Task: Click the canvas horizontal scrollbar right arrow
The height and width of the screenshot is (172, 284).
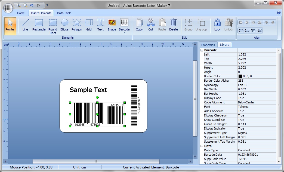Action: pyautogui.click(x=190, y=161)
